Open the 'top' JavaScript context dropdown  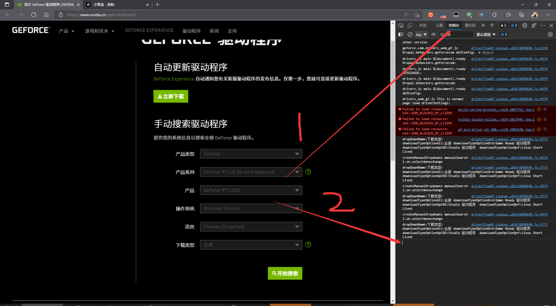[421, 34]
